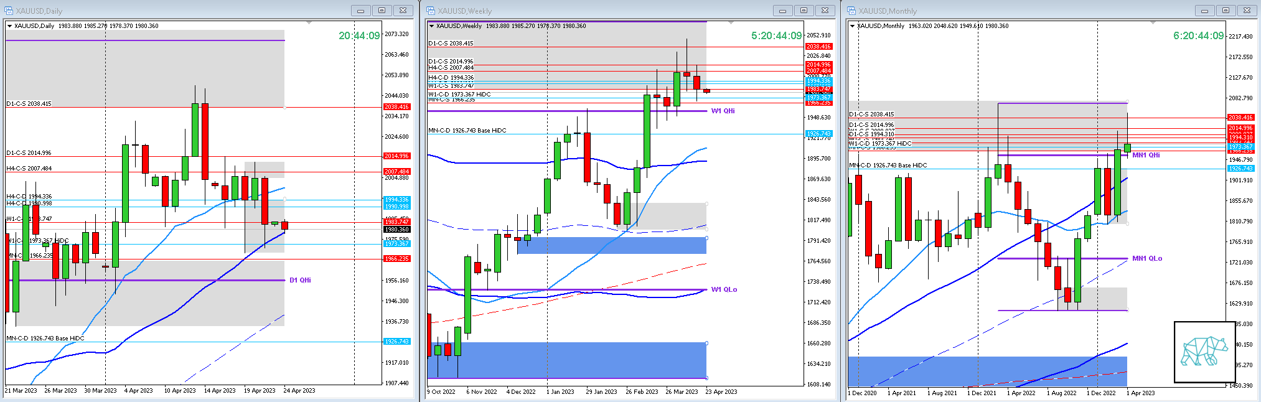Image resolution: width=1261 pixels, height=402 pixels.
Task: Click the W1-C-D 1973.367 HiDC label in Weekly chart
Action: point(459,95)
